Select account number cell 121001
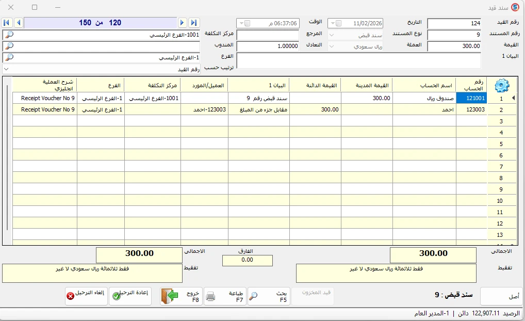The image size is (525, 321). [471, 98]
